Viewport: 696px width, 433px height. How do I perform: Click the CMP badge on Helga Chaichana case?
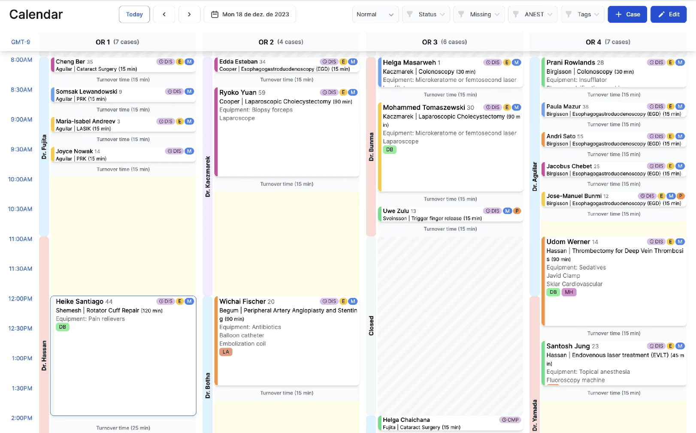[510, 420]
